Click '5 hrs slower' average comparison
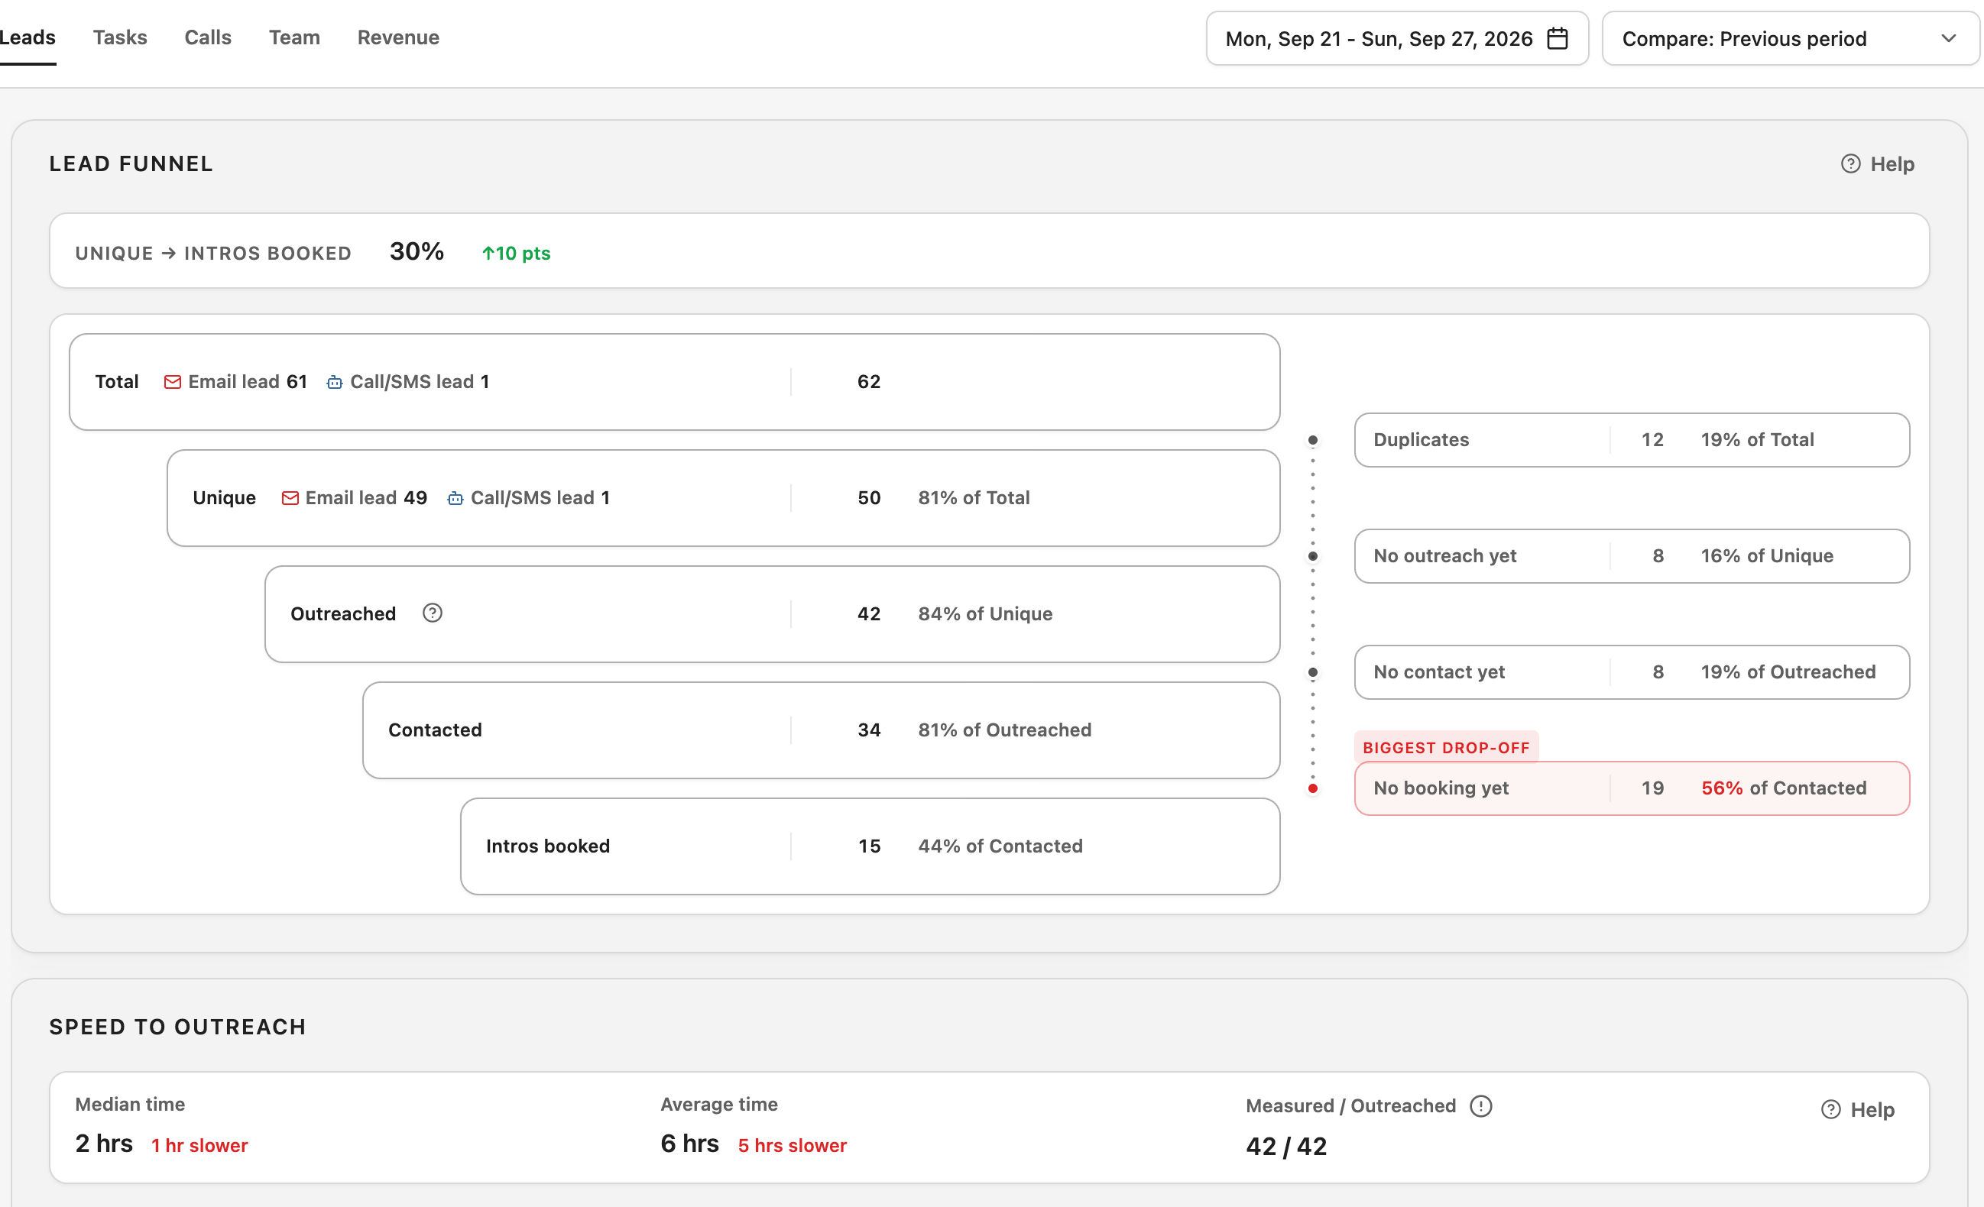The width and height of the screenshot is (1984, 1207). (x=793, y=1146)
